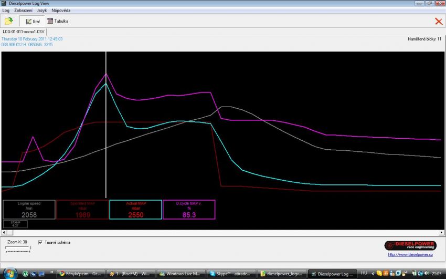Open the dieselpower.cz website link
Viewport: 446px width, 279px height.
point(410,254)
